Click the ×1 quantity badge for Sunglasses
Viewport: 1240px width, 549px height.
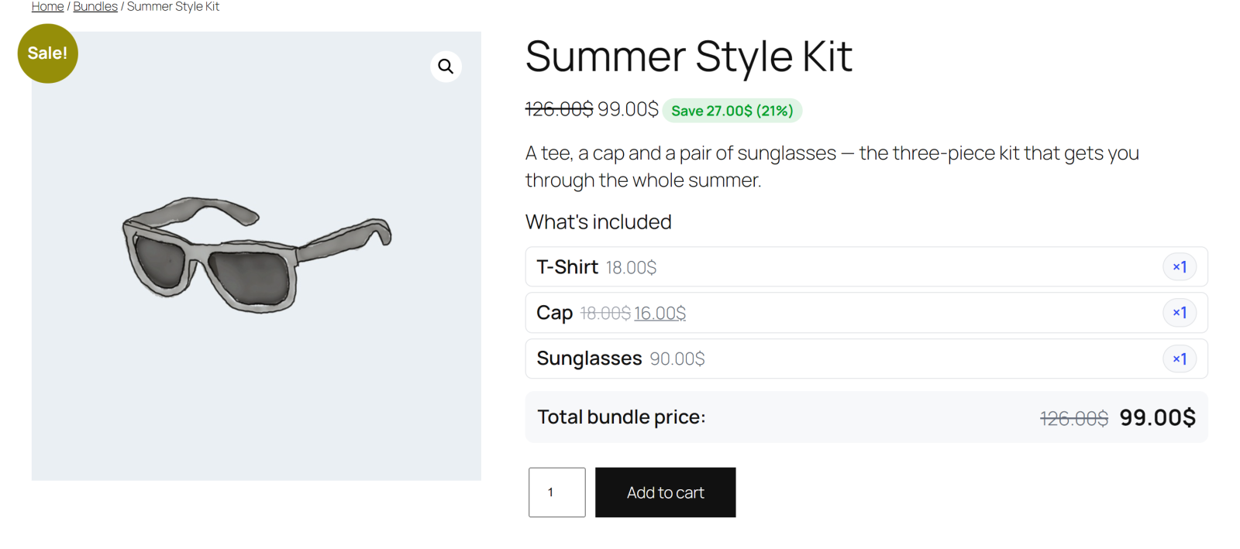click(1180, 359)
